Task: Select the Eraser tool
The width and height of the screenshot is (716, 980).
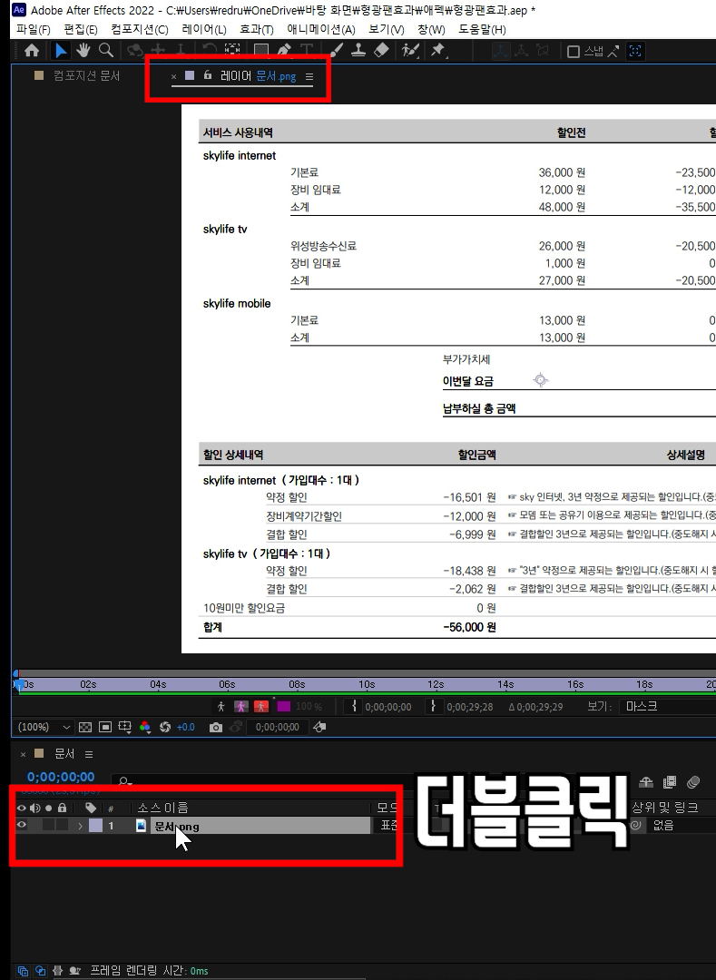Action: 381,51
